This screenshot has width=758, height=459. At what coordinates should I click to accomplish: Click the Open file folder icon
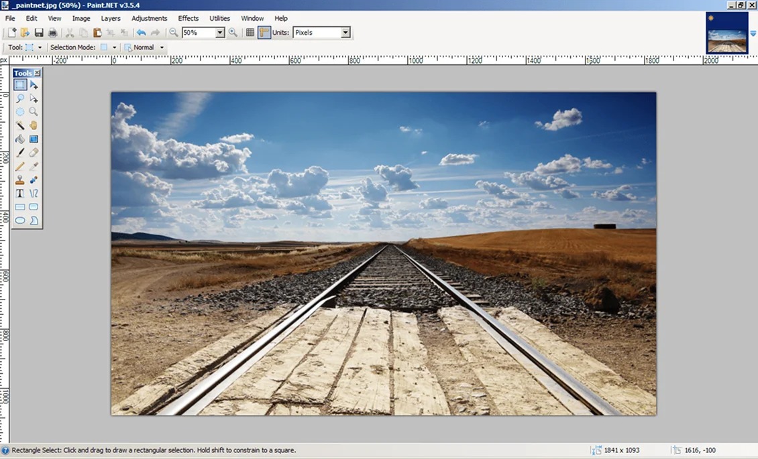coord(25,32)
